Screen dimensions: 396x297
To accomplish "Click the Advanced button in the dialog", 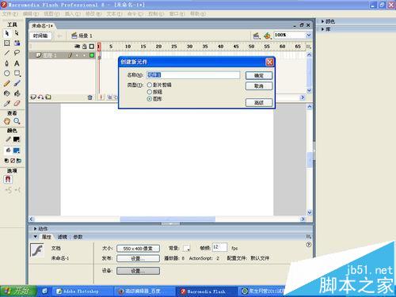I will (x=259, y=103).
